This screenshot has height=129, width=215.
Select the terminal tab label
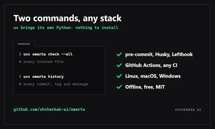24,44
